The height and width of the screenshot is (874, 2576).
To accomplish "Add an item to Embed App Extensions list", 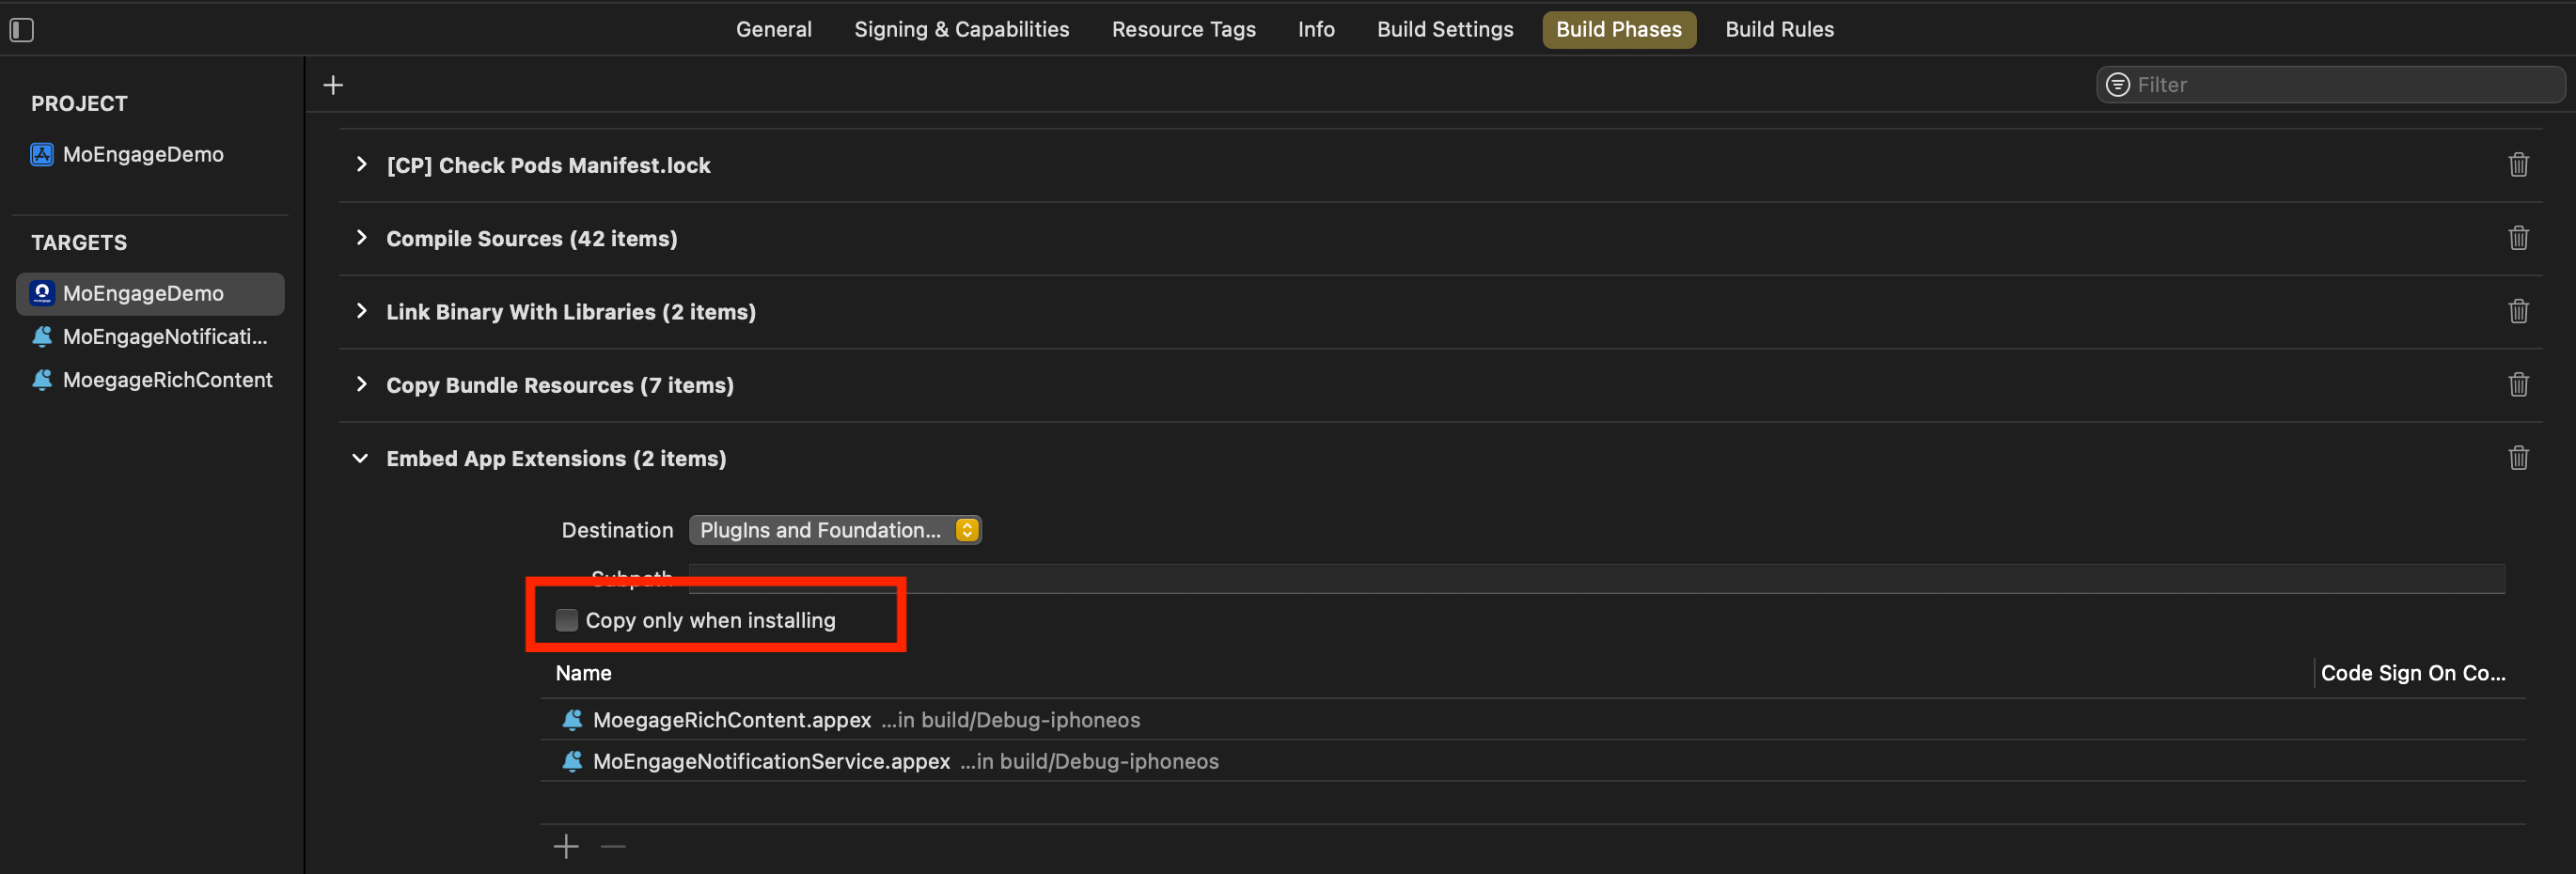I will coord(566,847).
